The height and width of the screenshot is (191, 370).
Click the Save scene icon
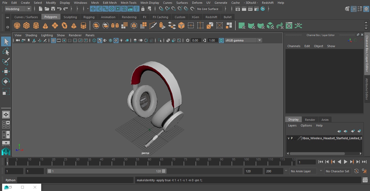53,9
